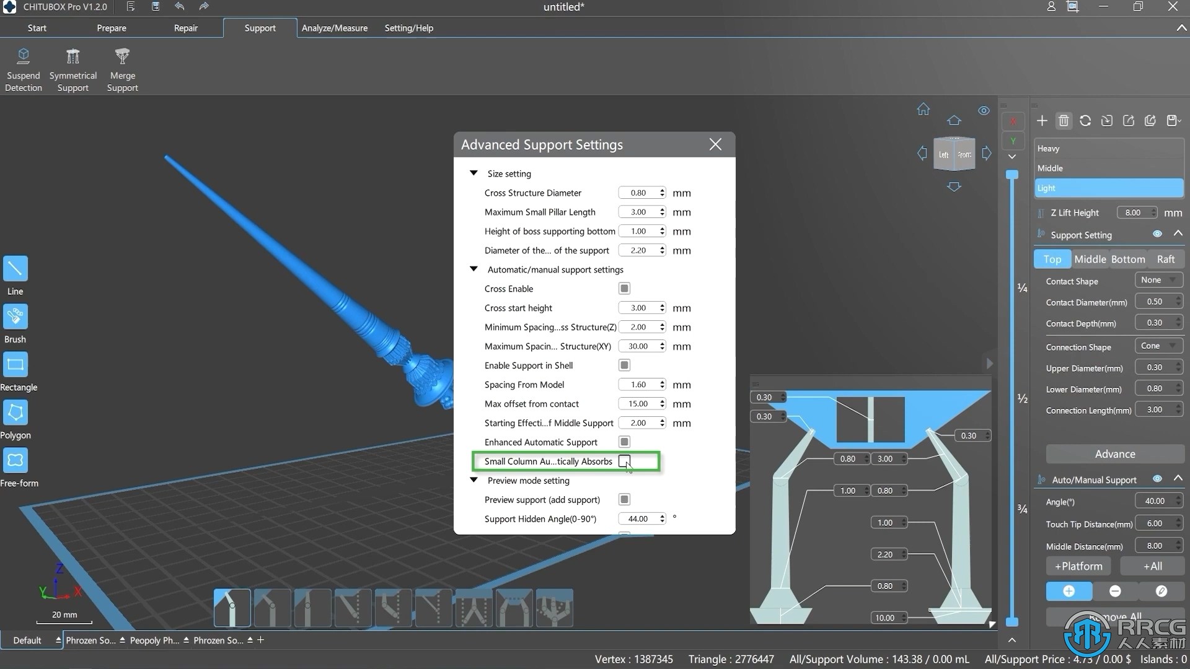Viewport: 1190px width, 669px height.
Task: Click the Advance button in support panel
Action: [1114, 453]
